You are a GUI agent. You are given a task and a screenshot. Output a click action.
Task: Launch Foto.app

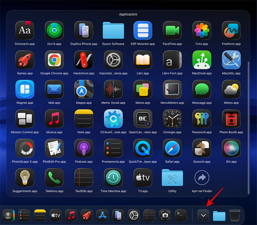coord(202,30)
